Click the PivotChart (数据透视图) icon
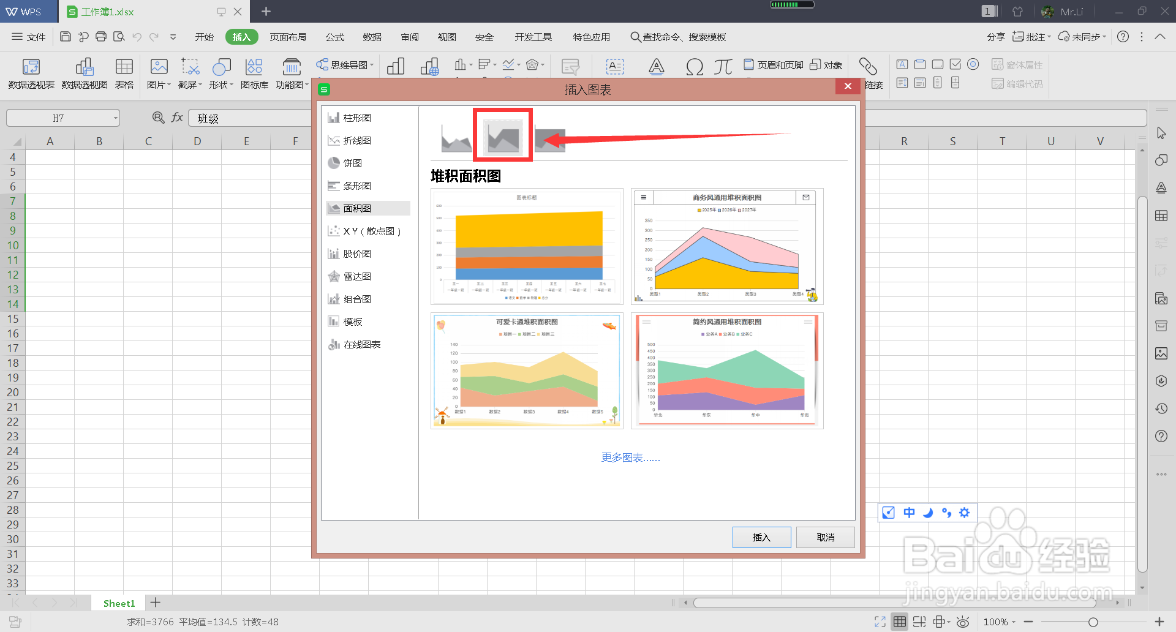This screenshot has height=632, width=1176. [x=85, y=66]
